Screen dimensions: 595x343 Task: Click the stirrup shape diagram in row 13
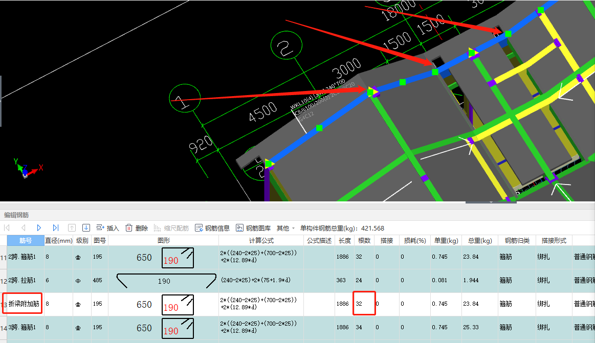click(178, 305)
